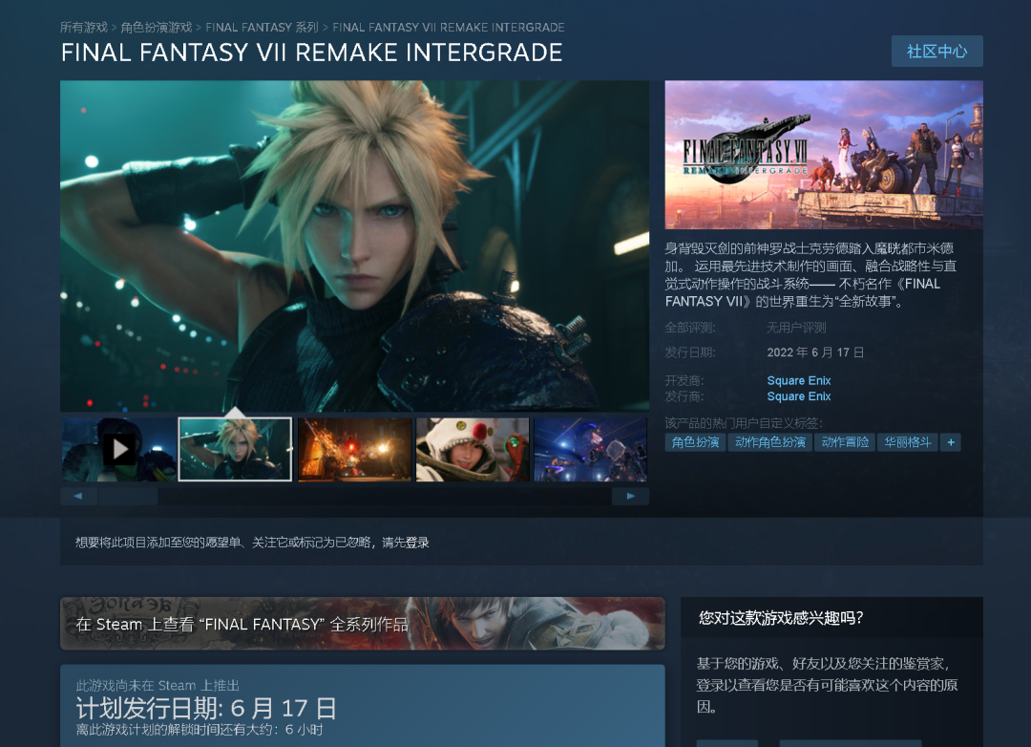Click the game header capsule image

point(824,155)
